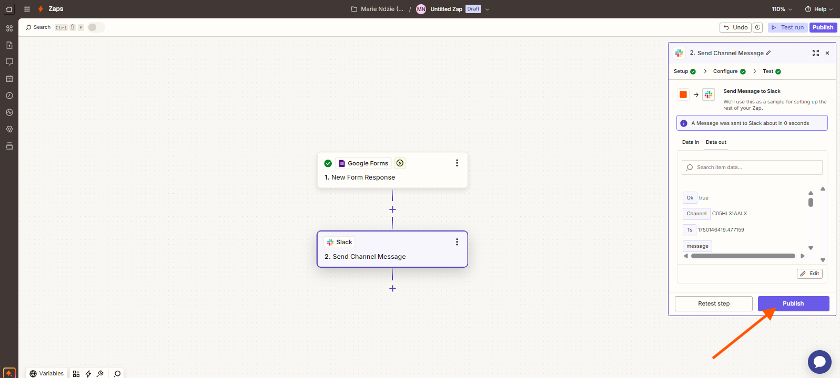
Task: Go to the Zapier home icon
Action: pos(9,9)
